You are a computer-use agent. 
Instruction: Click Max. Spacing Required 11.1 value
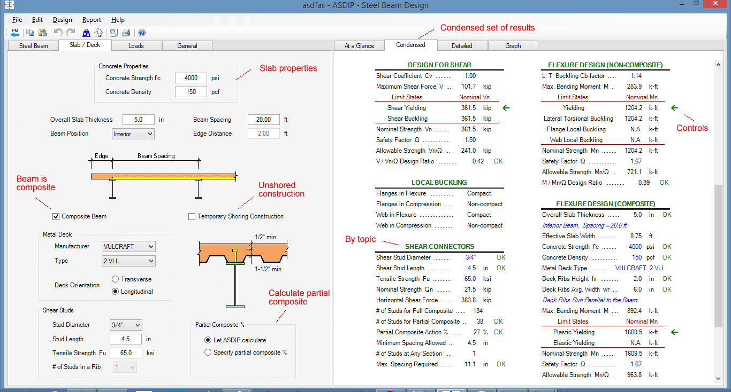pyautogui.click(x=470, y=364)
